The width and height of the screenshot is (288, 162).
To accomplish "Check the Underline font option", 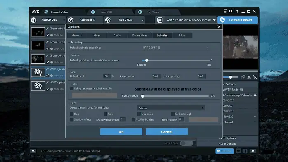I will pyautogui.click(x=139, y=114).
